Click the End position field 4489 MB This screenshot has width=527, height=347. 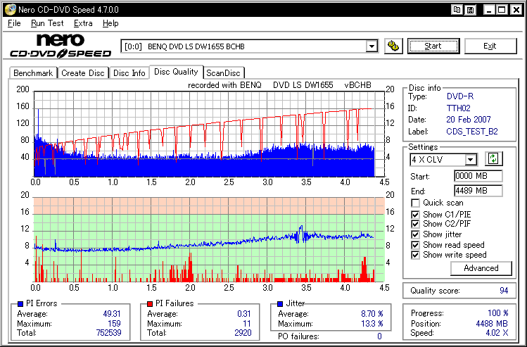(478, 191)
